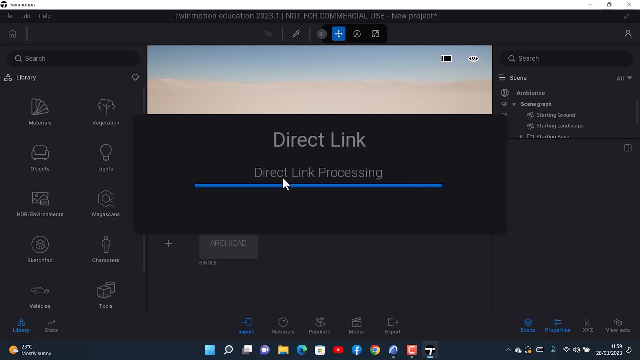Open the All filter dropdown
The width and height of the screenshot is (640, 360).
pos(624,78)
